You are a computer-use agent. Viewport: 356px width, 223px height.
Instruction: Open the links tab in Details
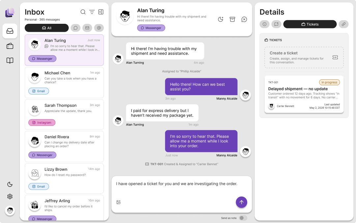343,24
